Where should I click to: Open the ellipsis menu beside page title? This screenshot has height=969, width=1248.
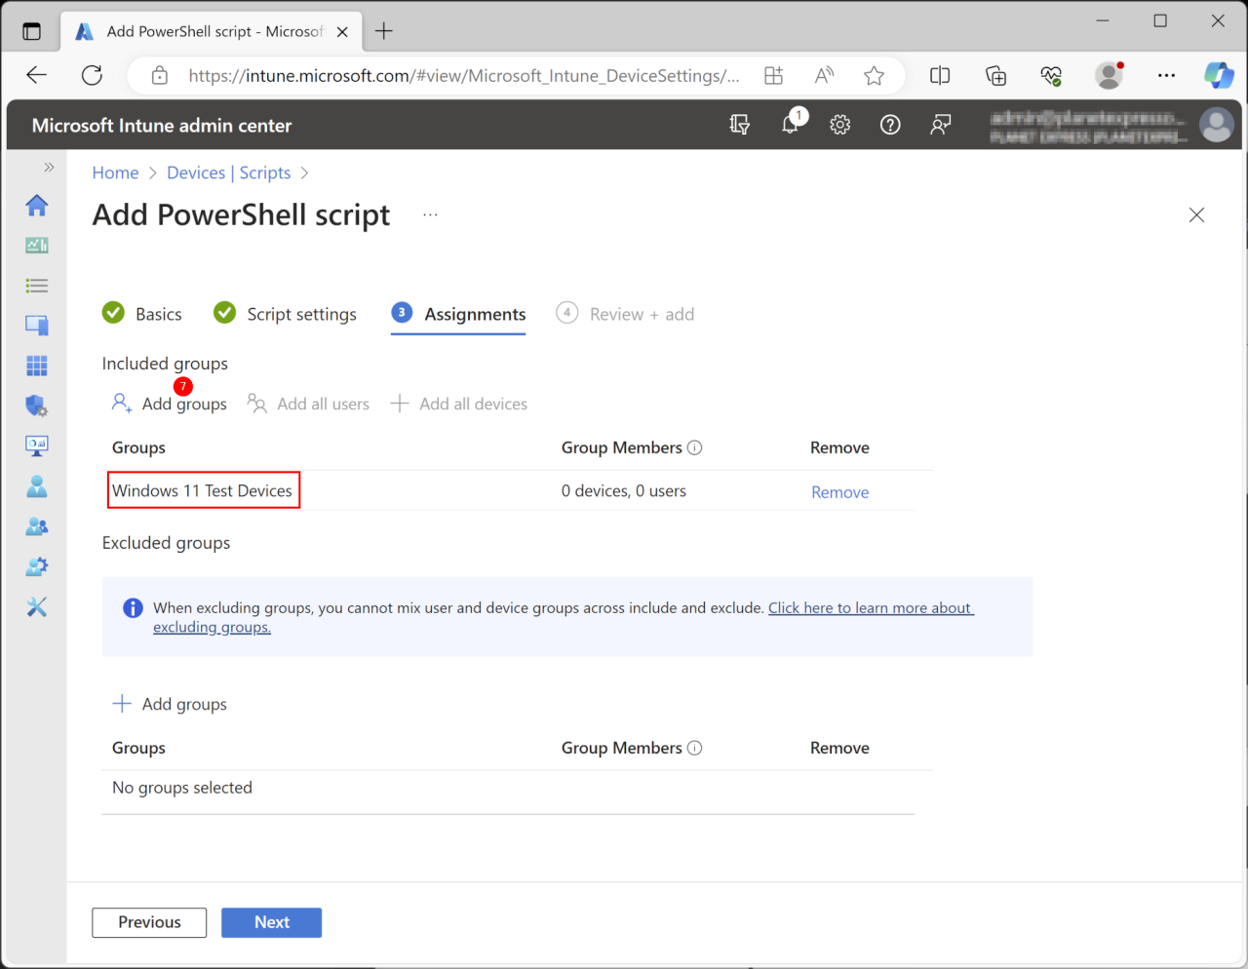tap(430, 214)
